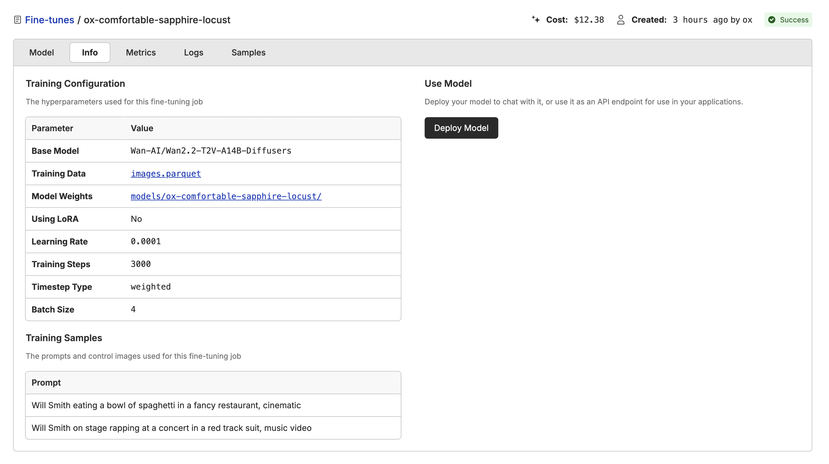Switch to the Model tab

pyautogui.click(x=41, y=52)
